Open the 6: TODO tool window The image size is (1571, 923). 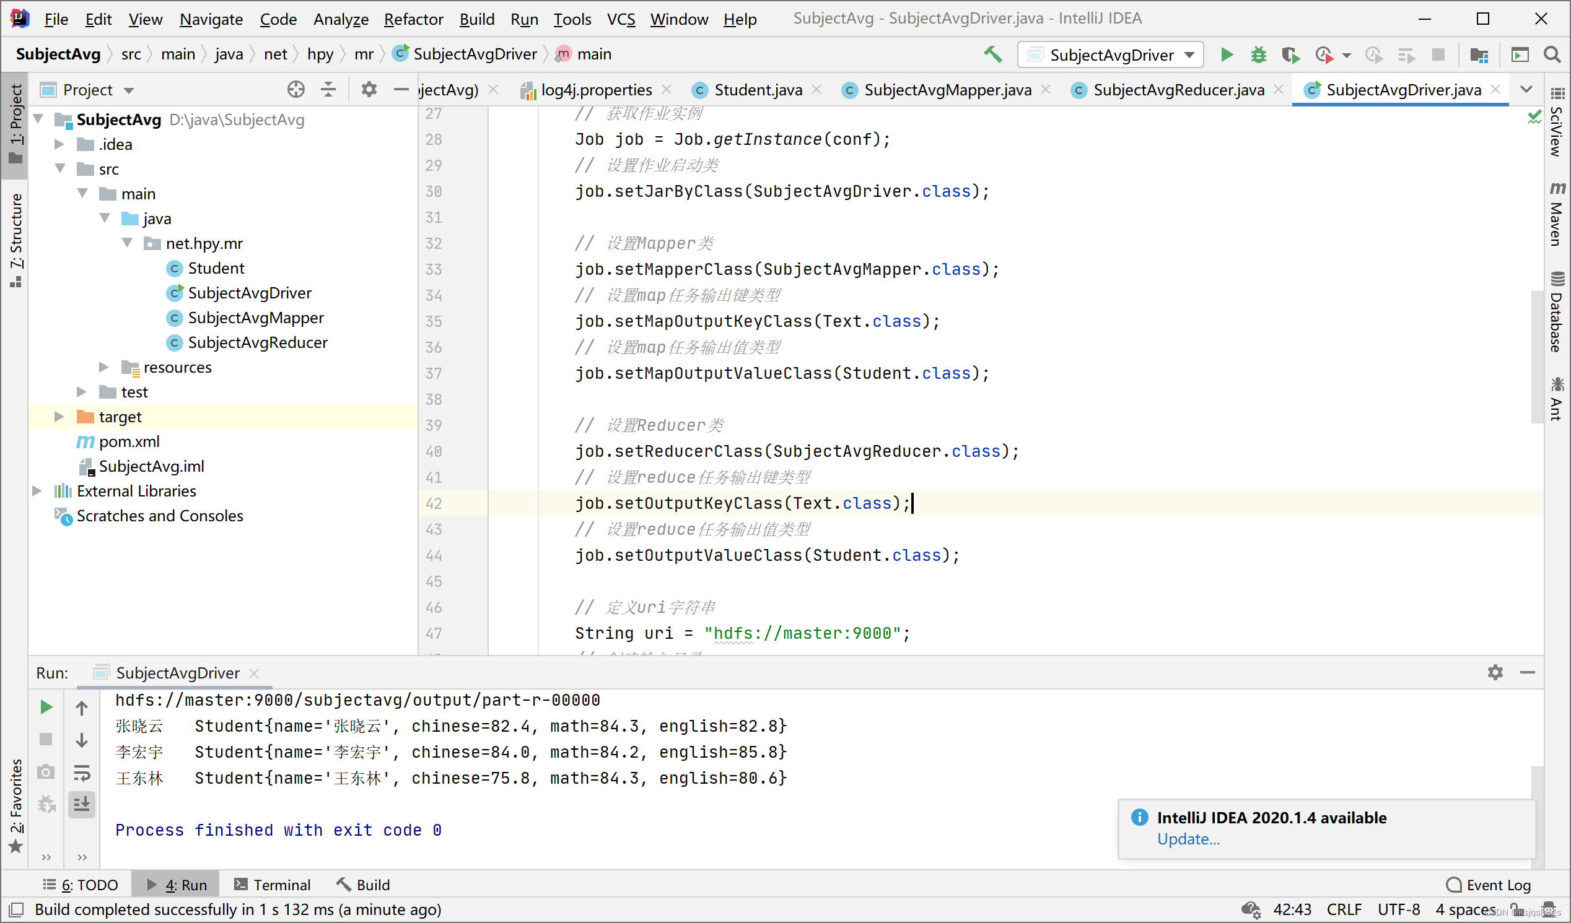(x=81, y=885)
